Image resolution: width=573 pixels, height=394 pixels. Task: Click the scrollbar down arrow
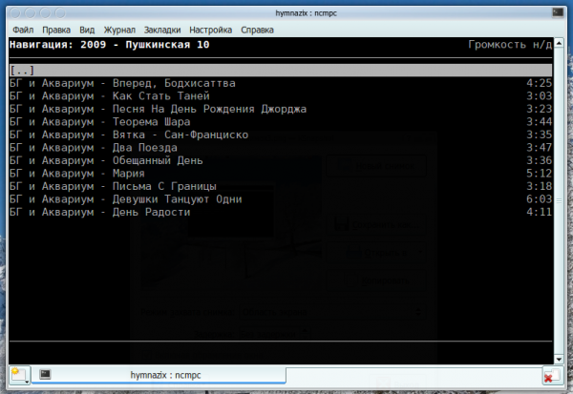(559, 360)
